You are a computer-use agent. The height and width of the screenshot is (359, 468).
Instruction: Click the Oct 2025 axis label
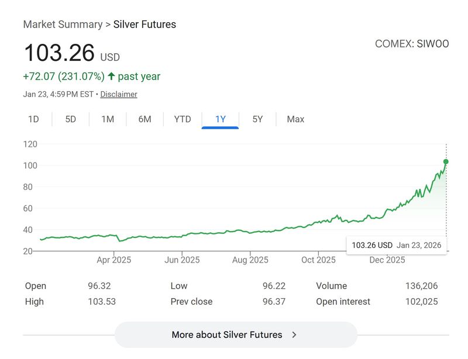pyautogui.click(x=318, y=260)
